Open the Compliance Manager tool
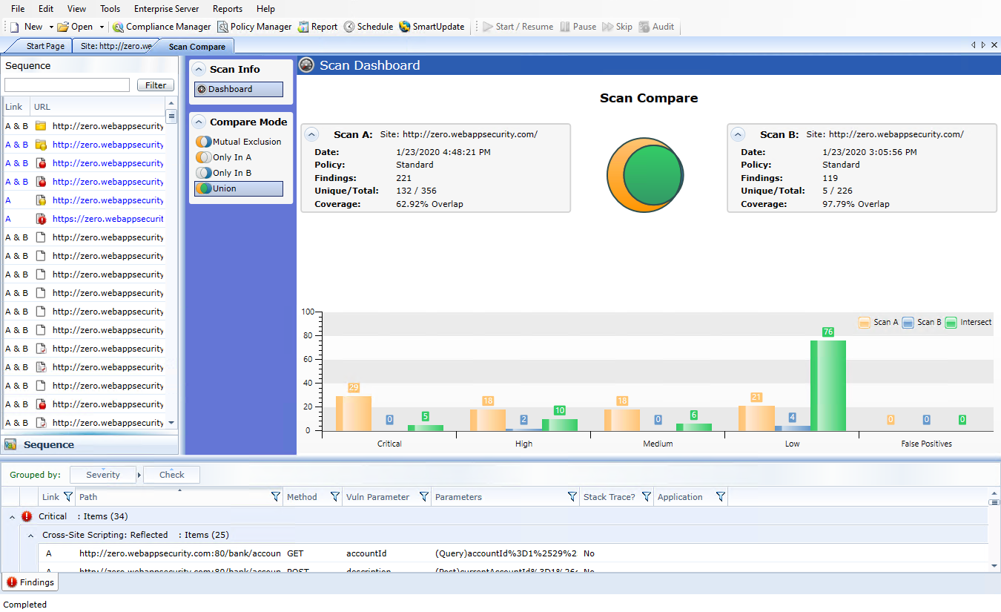 point(162,27)
